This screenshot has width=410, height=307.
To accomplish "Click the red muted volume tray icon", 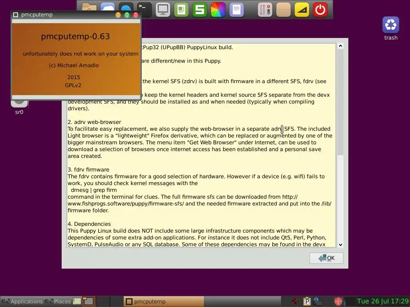I will pyautogui.click(x=295, y=301).
